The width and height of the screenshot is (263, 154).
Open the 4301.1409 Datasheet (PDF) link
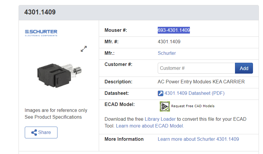[x=194, y=93]
